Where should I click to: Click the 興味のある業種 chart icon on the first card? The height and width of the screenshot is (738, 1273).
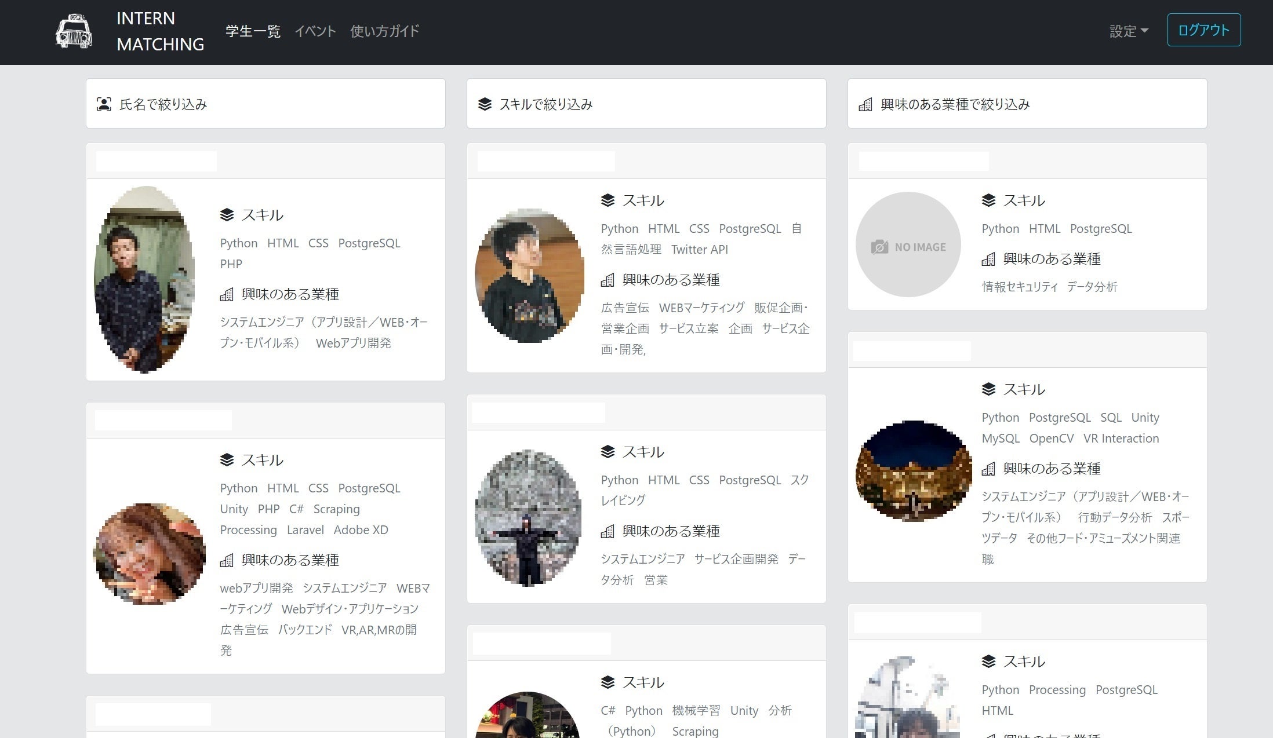[x=227, y=294]
